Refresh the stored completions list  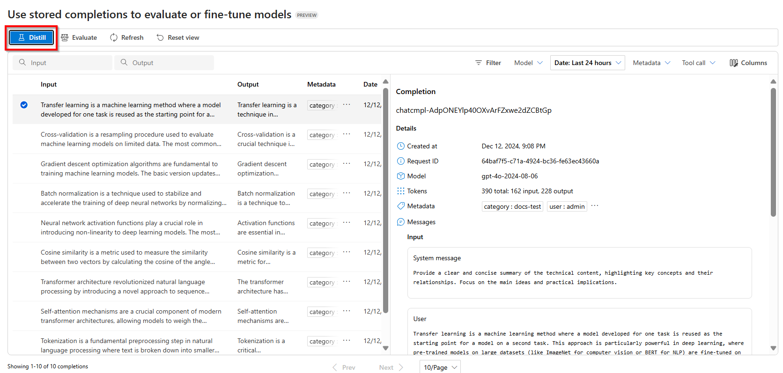(126, 38)
